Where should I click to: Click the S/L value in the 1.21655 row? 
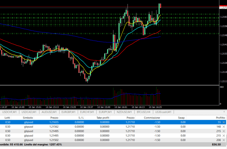coord(79,122)
